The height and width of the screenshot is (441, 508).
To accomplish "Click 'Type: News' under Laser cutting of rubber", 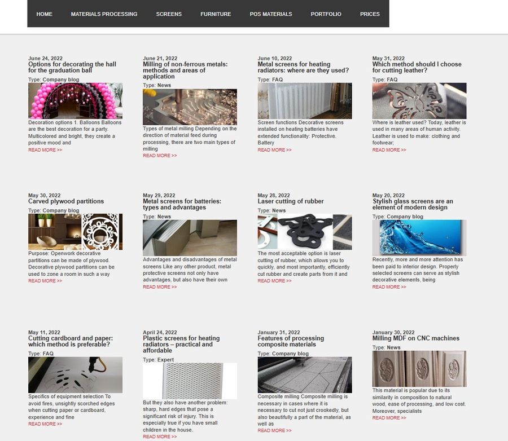I will coord(271,210).
